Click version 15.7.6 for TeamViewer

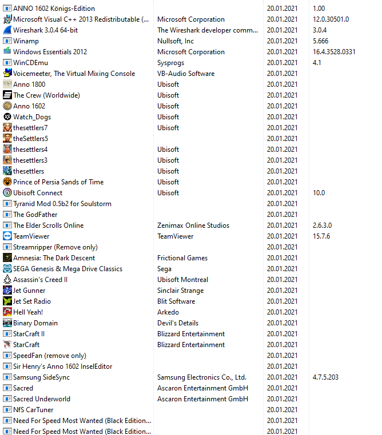pos(321,236)
